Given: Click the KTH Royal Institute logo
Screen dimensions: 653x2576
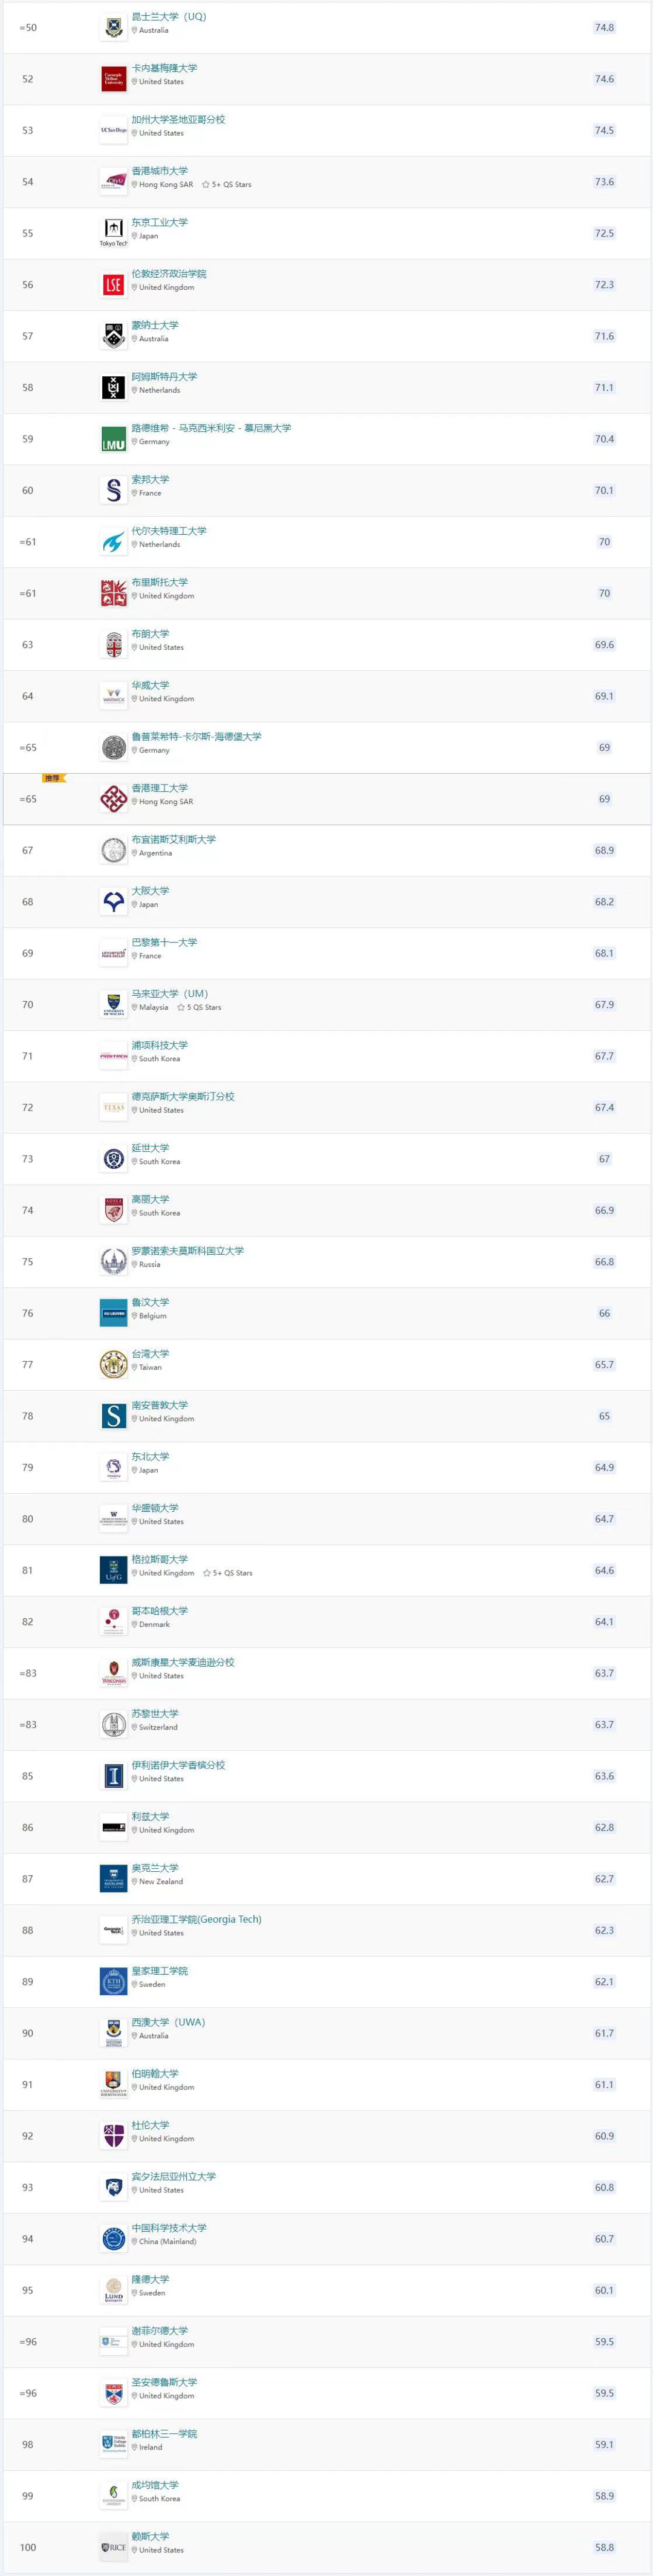Looking at the screenshot, I should pyautogui.click(x=113, y=1981).
